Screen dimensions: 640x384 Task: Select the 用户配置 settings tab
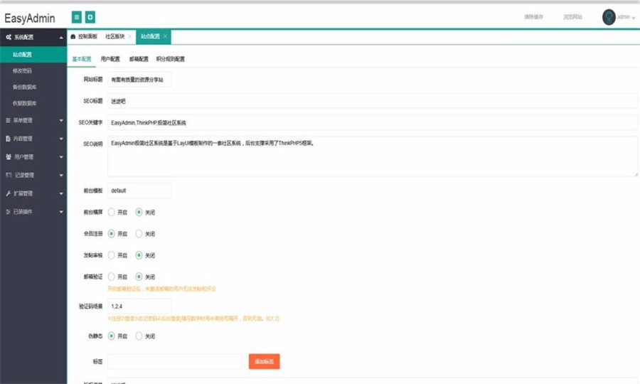pos(110,59)
